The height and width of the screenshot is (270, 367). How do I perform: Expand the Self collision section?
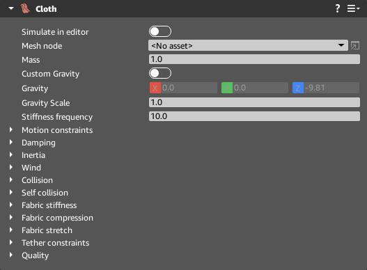pyautogui.click(x=11, y=192)
